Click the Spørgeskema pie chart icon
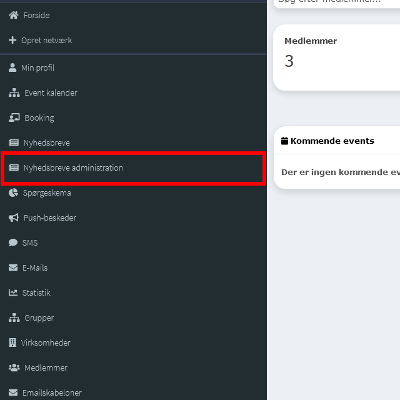Screen dimensions: 400x400 (x=13, y=192)
